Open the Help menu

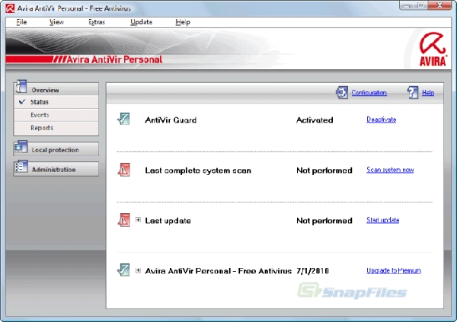point(183,22)
